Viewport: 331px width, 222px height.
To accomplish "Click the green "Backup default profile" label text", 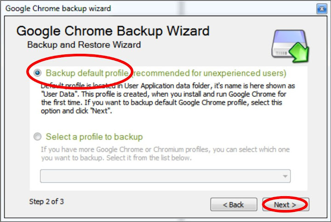I will 87,73.
